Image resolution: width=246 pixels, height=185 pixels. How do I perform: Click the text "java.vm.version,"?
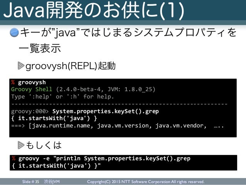point(124,126)
